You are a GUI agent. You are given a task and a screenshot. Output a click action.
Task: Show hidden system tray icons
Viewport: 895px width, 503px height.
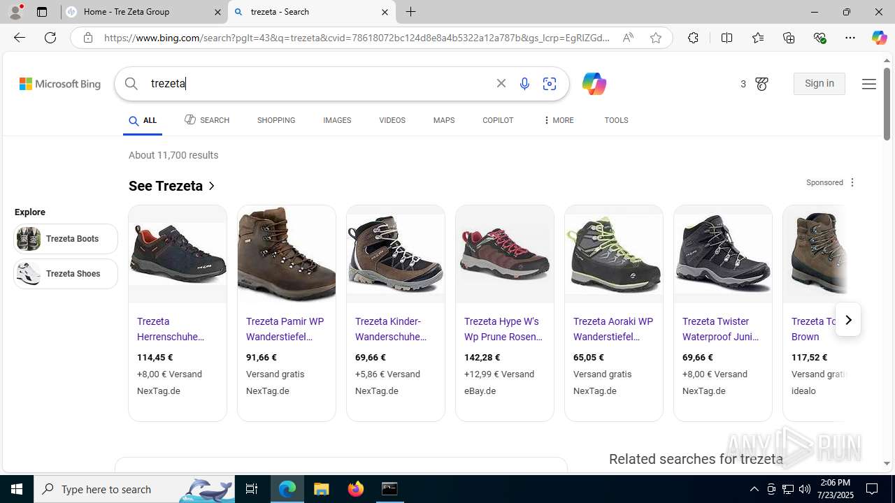click(754, 489)
